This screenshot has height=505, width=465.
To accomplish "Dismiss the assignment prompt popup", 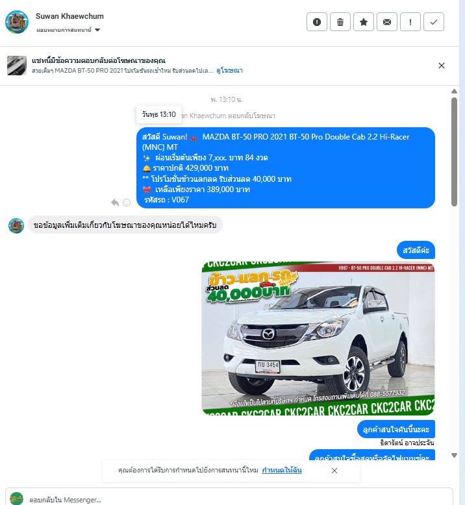I will point(334,471).
